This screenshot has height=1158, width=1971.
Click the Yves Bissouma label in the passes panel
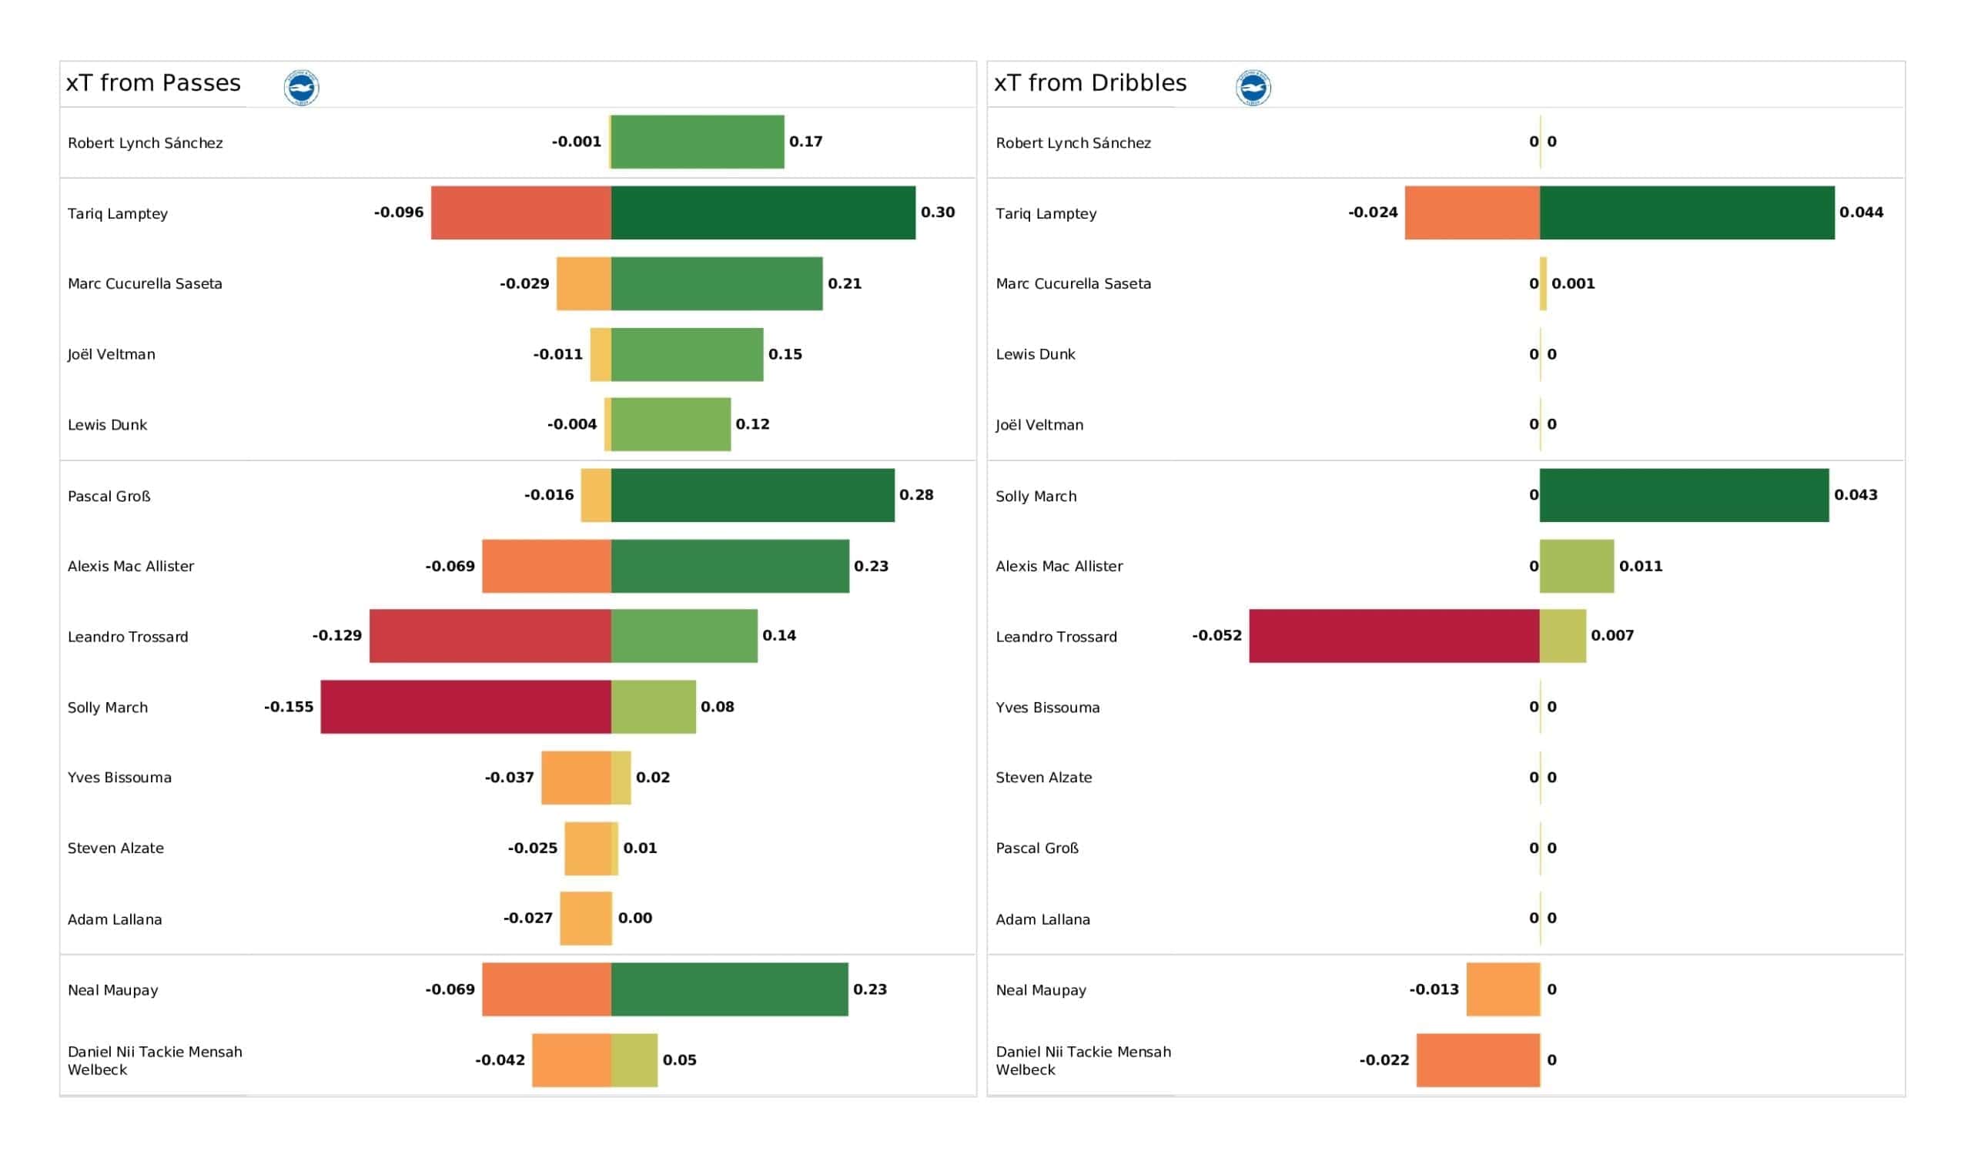[x=119, y=778]
